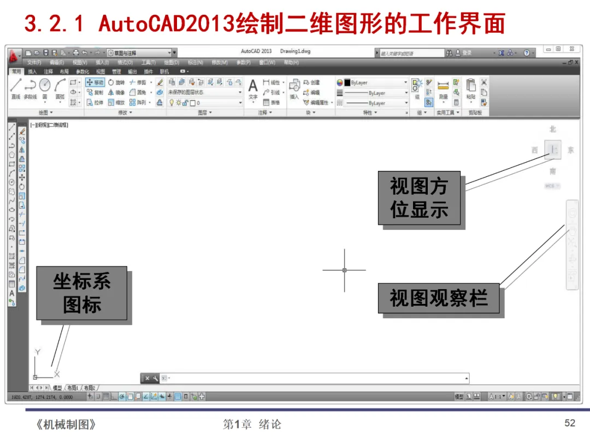Toggle ortho mode in the status bar
Viewport: 590px width, 442px height.
click(x=114, y=397)
